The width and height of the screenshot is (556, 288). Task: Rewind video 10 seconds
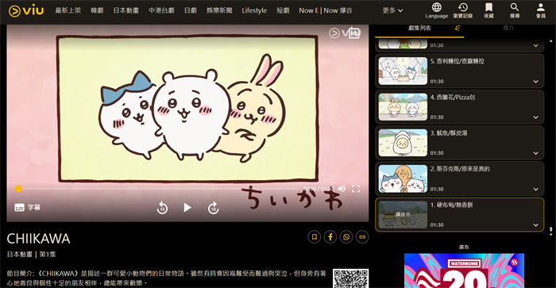coord(162,208)
